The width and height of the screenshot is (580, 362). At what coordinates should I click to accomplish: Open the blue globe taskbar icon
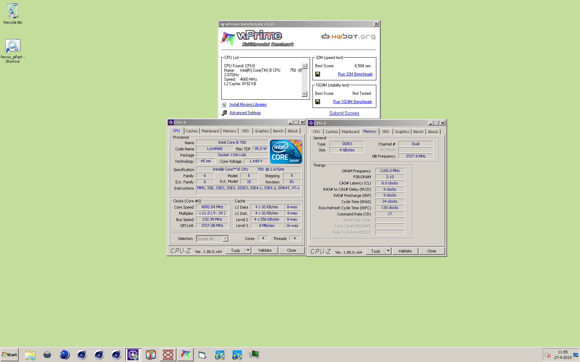click(65, 355)
